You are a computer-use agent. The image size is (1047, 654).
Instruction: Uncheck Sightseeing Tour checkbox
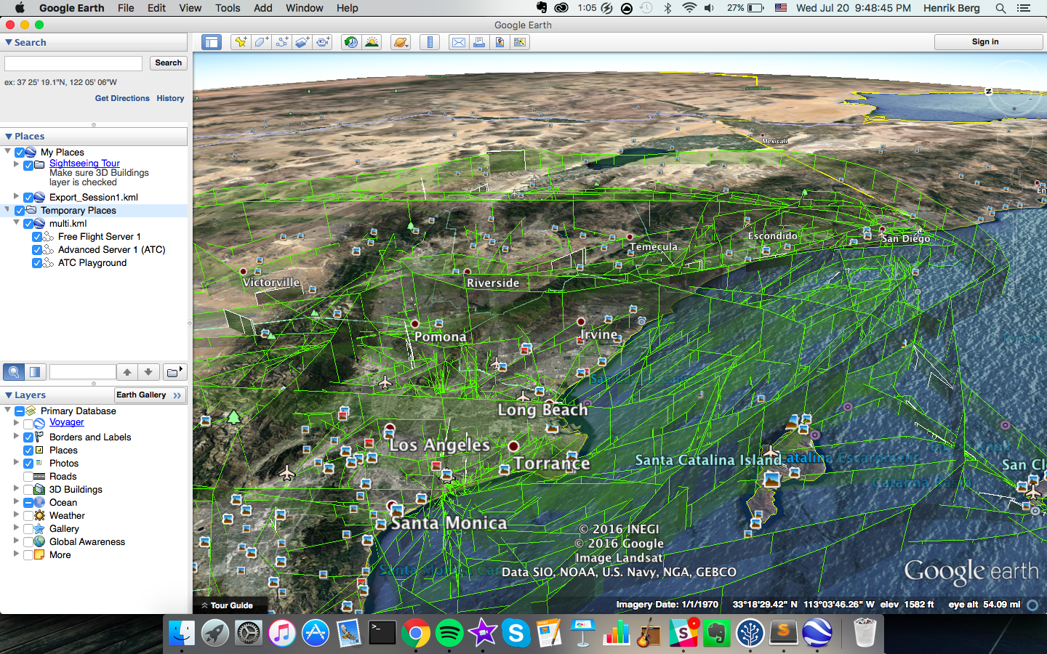(28, 166)
